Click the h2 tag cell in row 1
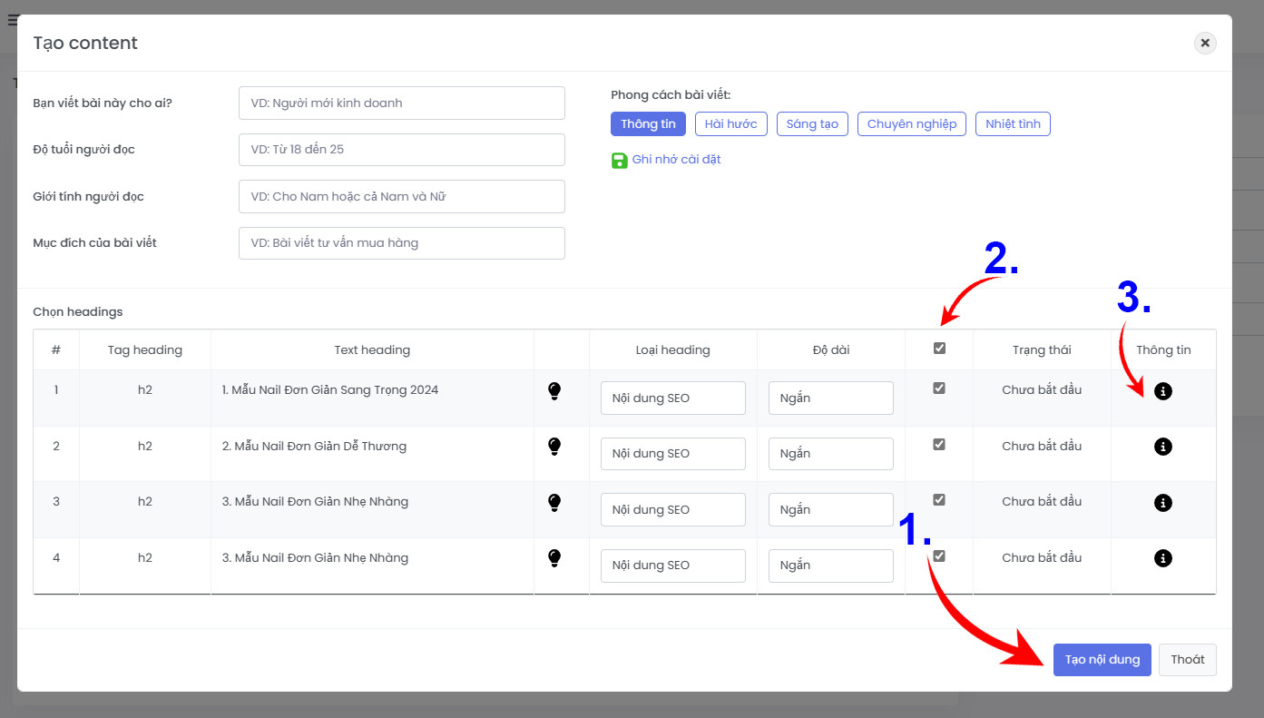The width and height of the screenshot is (1264, 718). pyautogui.click(x=145, y=390)
